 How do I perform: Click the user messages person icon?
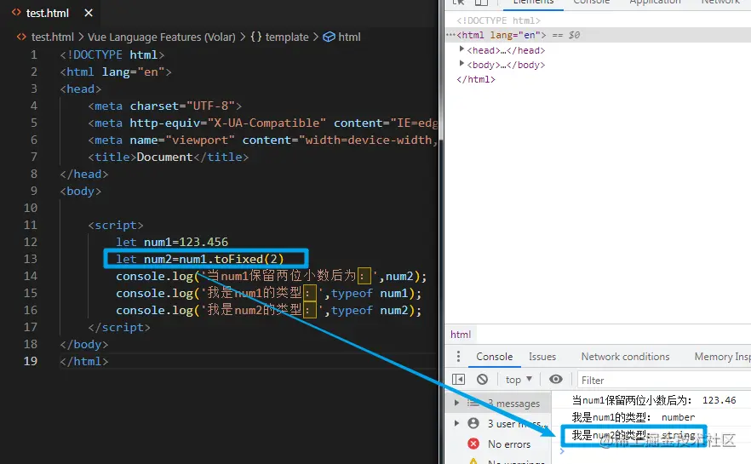[473, 423]
